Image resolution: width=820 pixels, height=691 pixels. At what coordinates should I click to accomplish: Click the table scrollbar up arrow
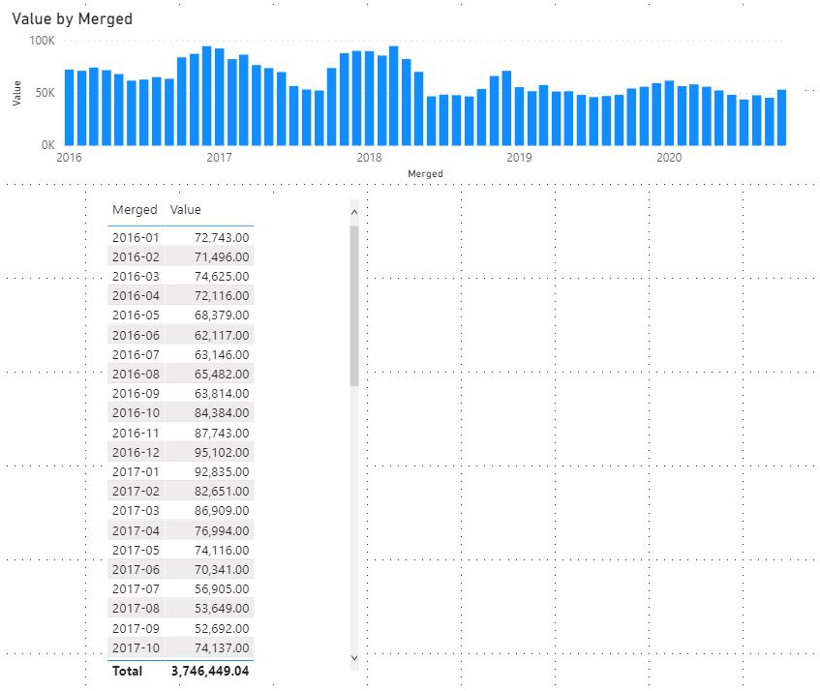coord(354,212)
